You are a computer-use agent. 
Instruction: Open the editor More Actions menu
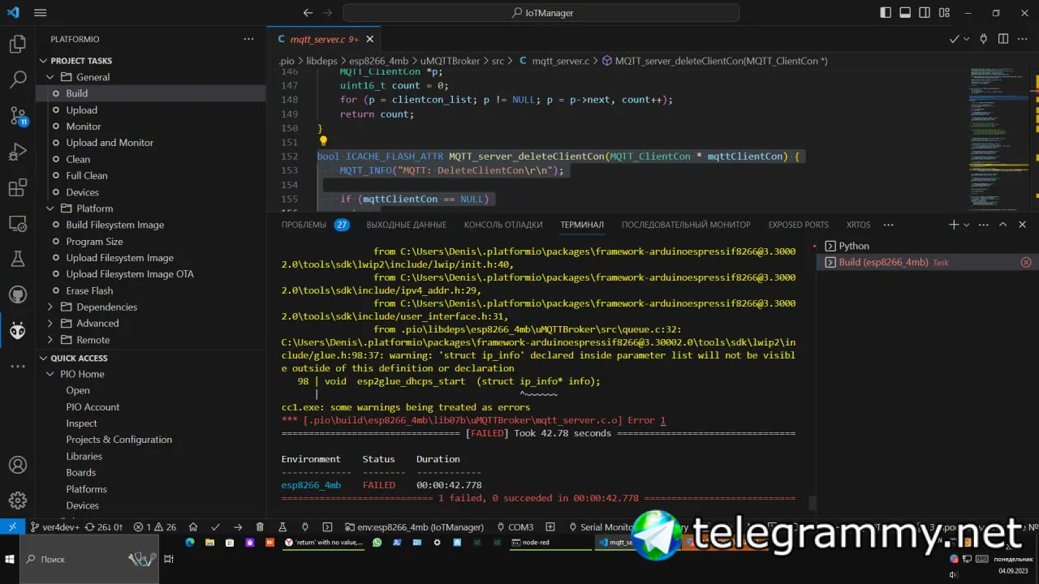(x=1024, y=39)
